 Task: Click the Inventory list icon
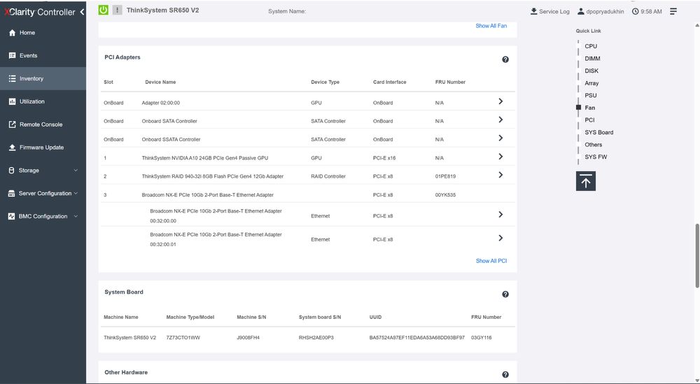[x=12, y=78]
